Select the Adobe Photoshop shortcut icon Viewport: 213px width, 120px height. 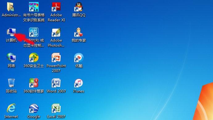(x=56, y=32)
